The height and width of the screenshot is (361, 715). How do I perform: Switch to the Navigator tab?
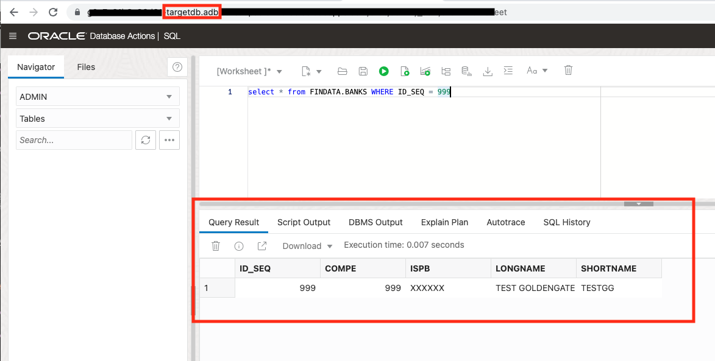click(36, 67)
